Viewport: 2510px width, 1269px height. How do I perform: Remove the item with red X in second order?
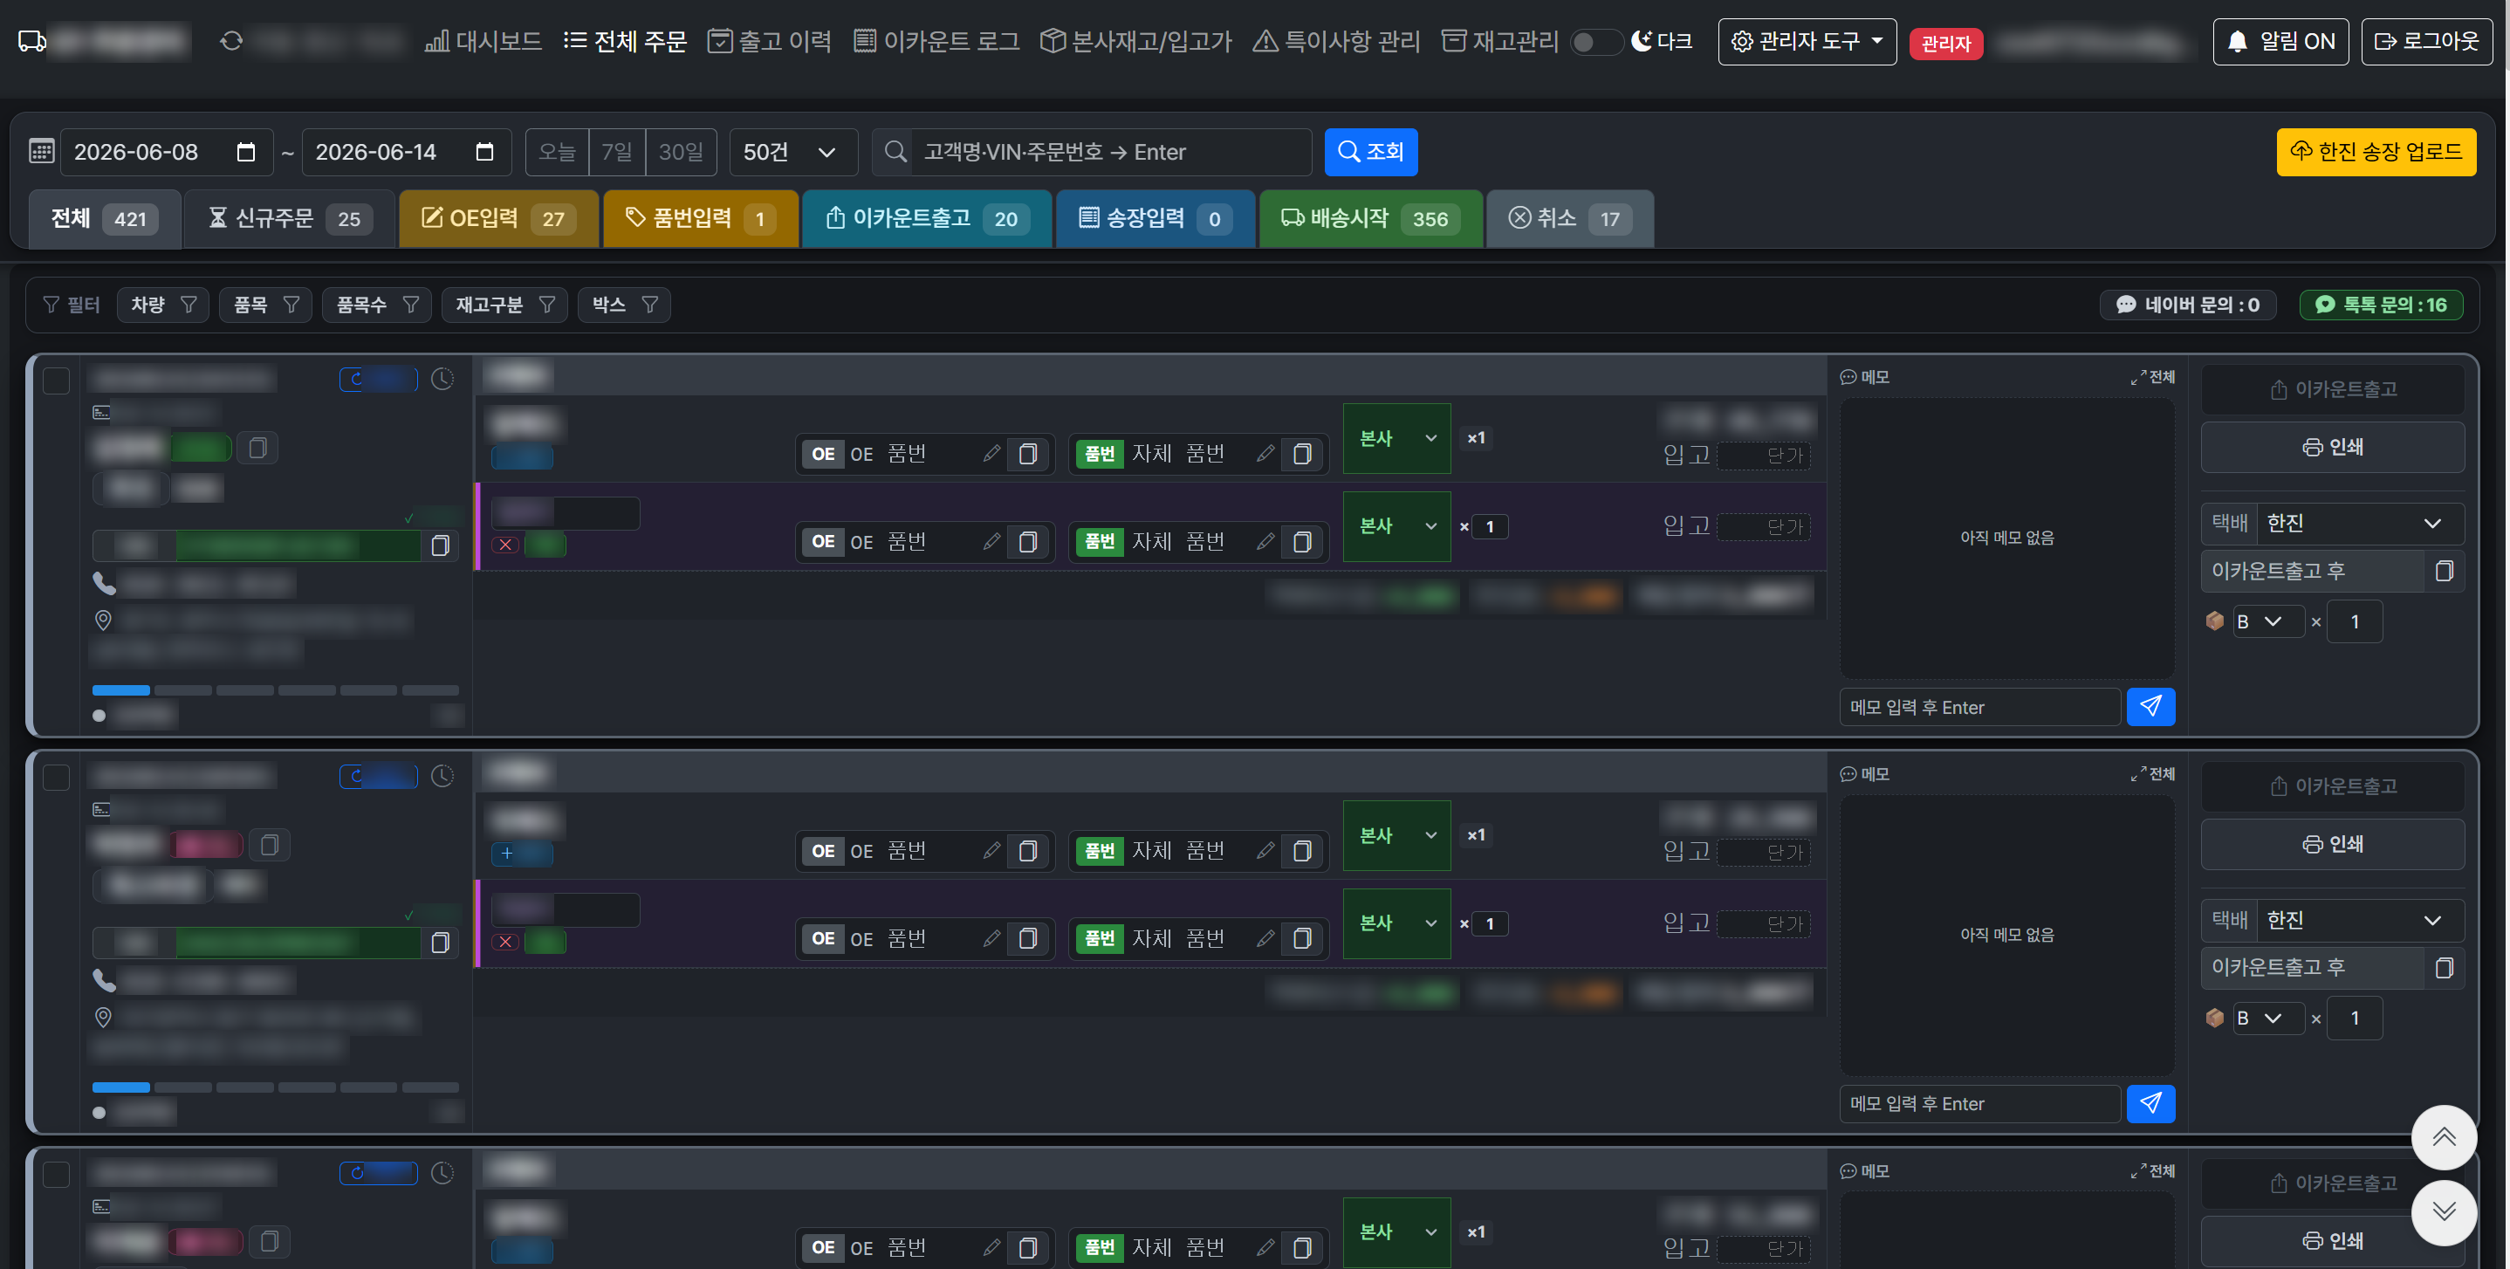(504, 942)
